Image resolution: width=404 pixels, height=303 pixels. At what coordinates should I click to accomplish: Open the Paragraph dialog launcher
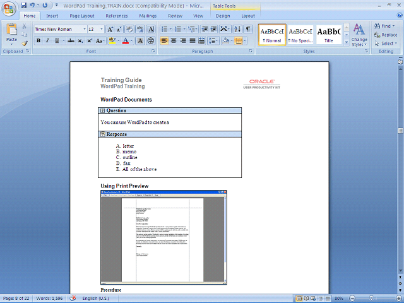(251, 51)
